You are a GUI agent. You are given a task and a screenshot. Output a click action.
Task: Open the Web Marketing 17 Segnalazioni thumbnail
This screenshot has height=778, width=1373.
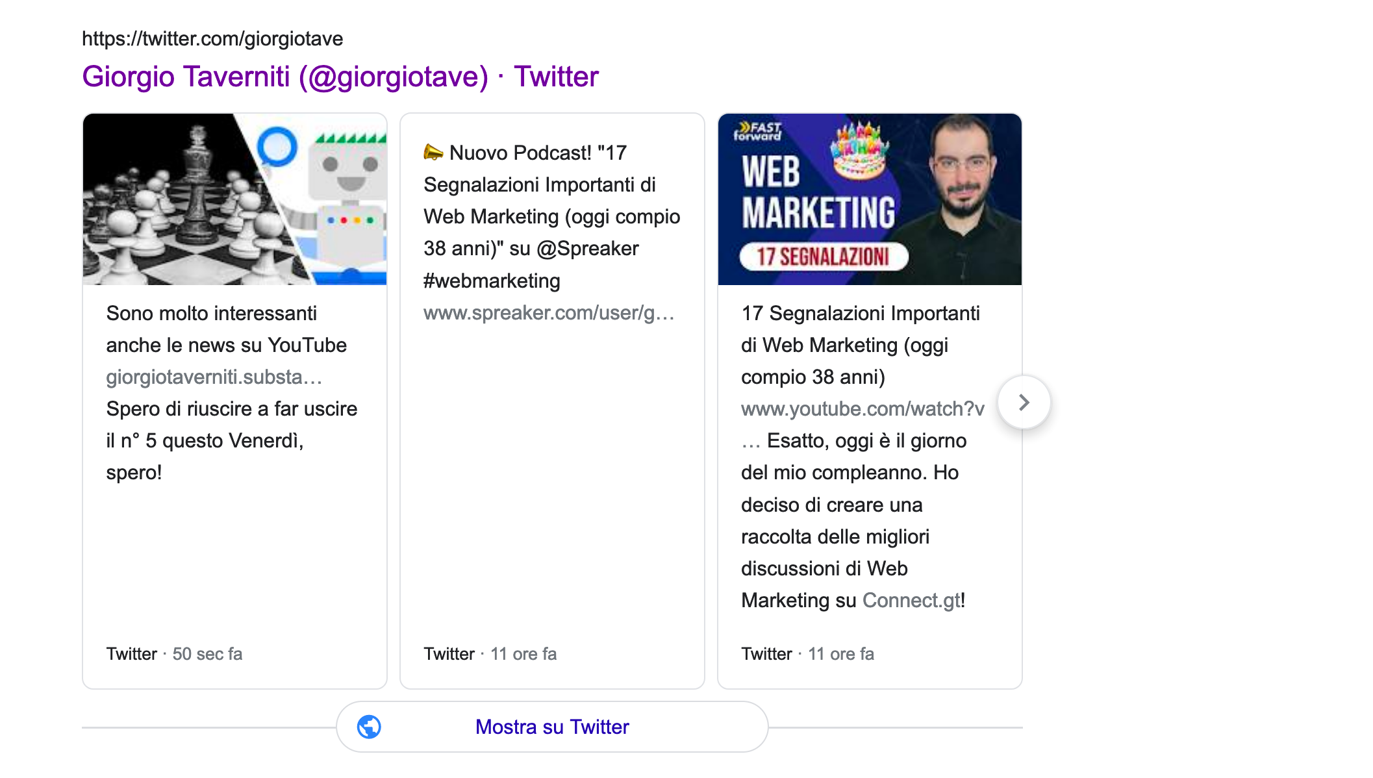[x=870, y=199]
